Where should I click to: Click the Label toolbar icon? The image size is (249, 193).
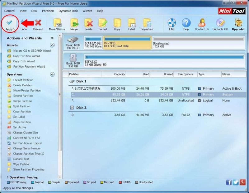[131, 23]
